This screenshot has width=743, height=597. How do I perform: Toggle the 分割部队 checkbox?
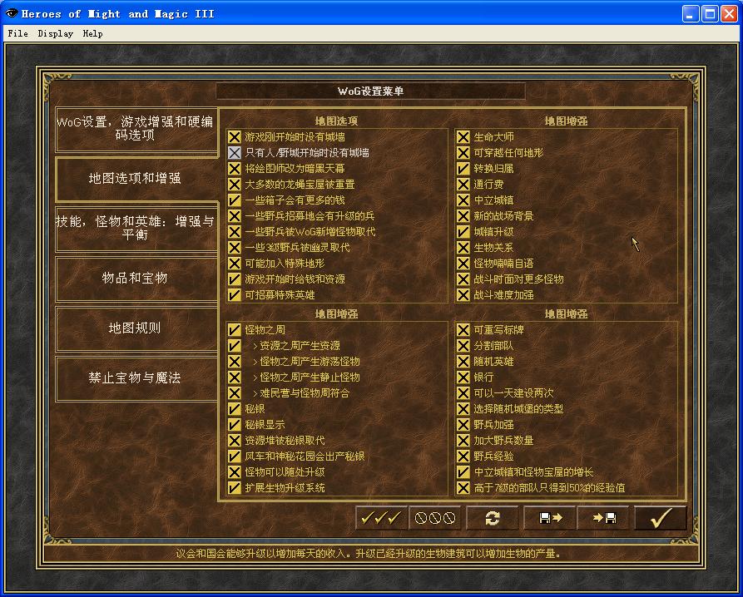(463, 346)
